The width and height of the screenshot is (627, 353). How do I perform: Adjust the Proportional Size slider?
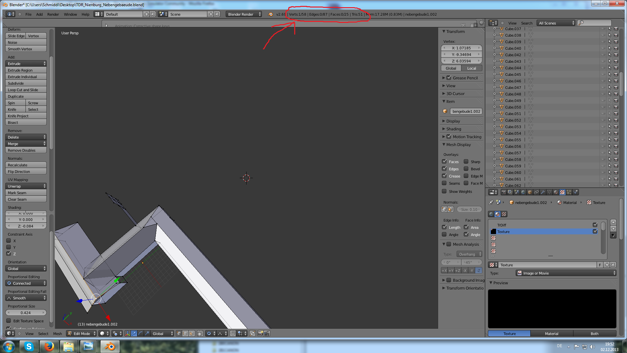[26, 313]
